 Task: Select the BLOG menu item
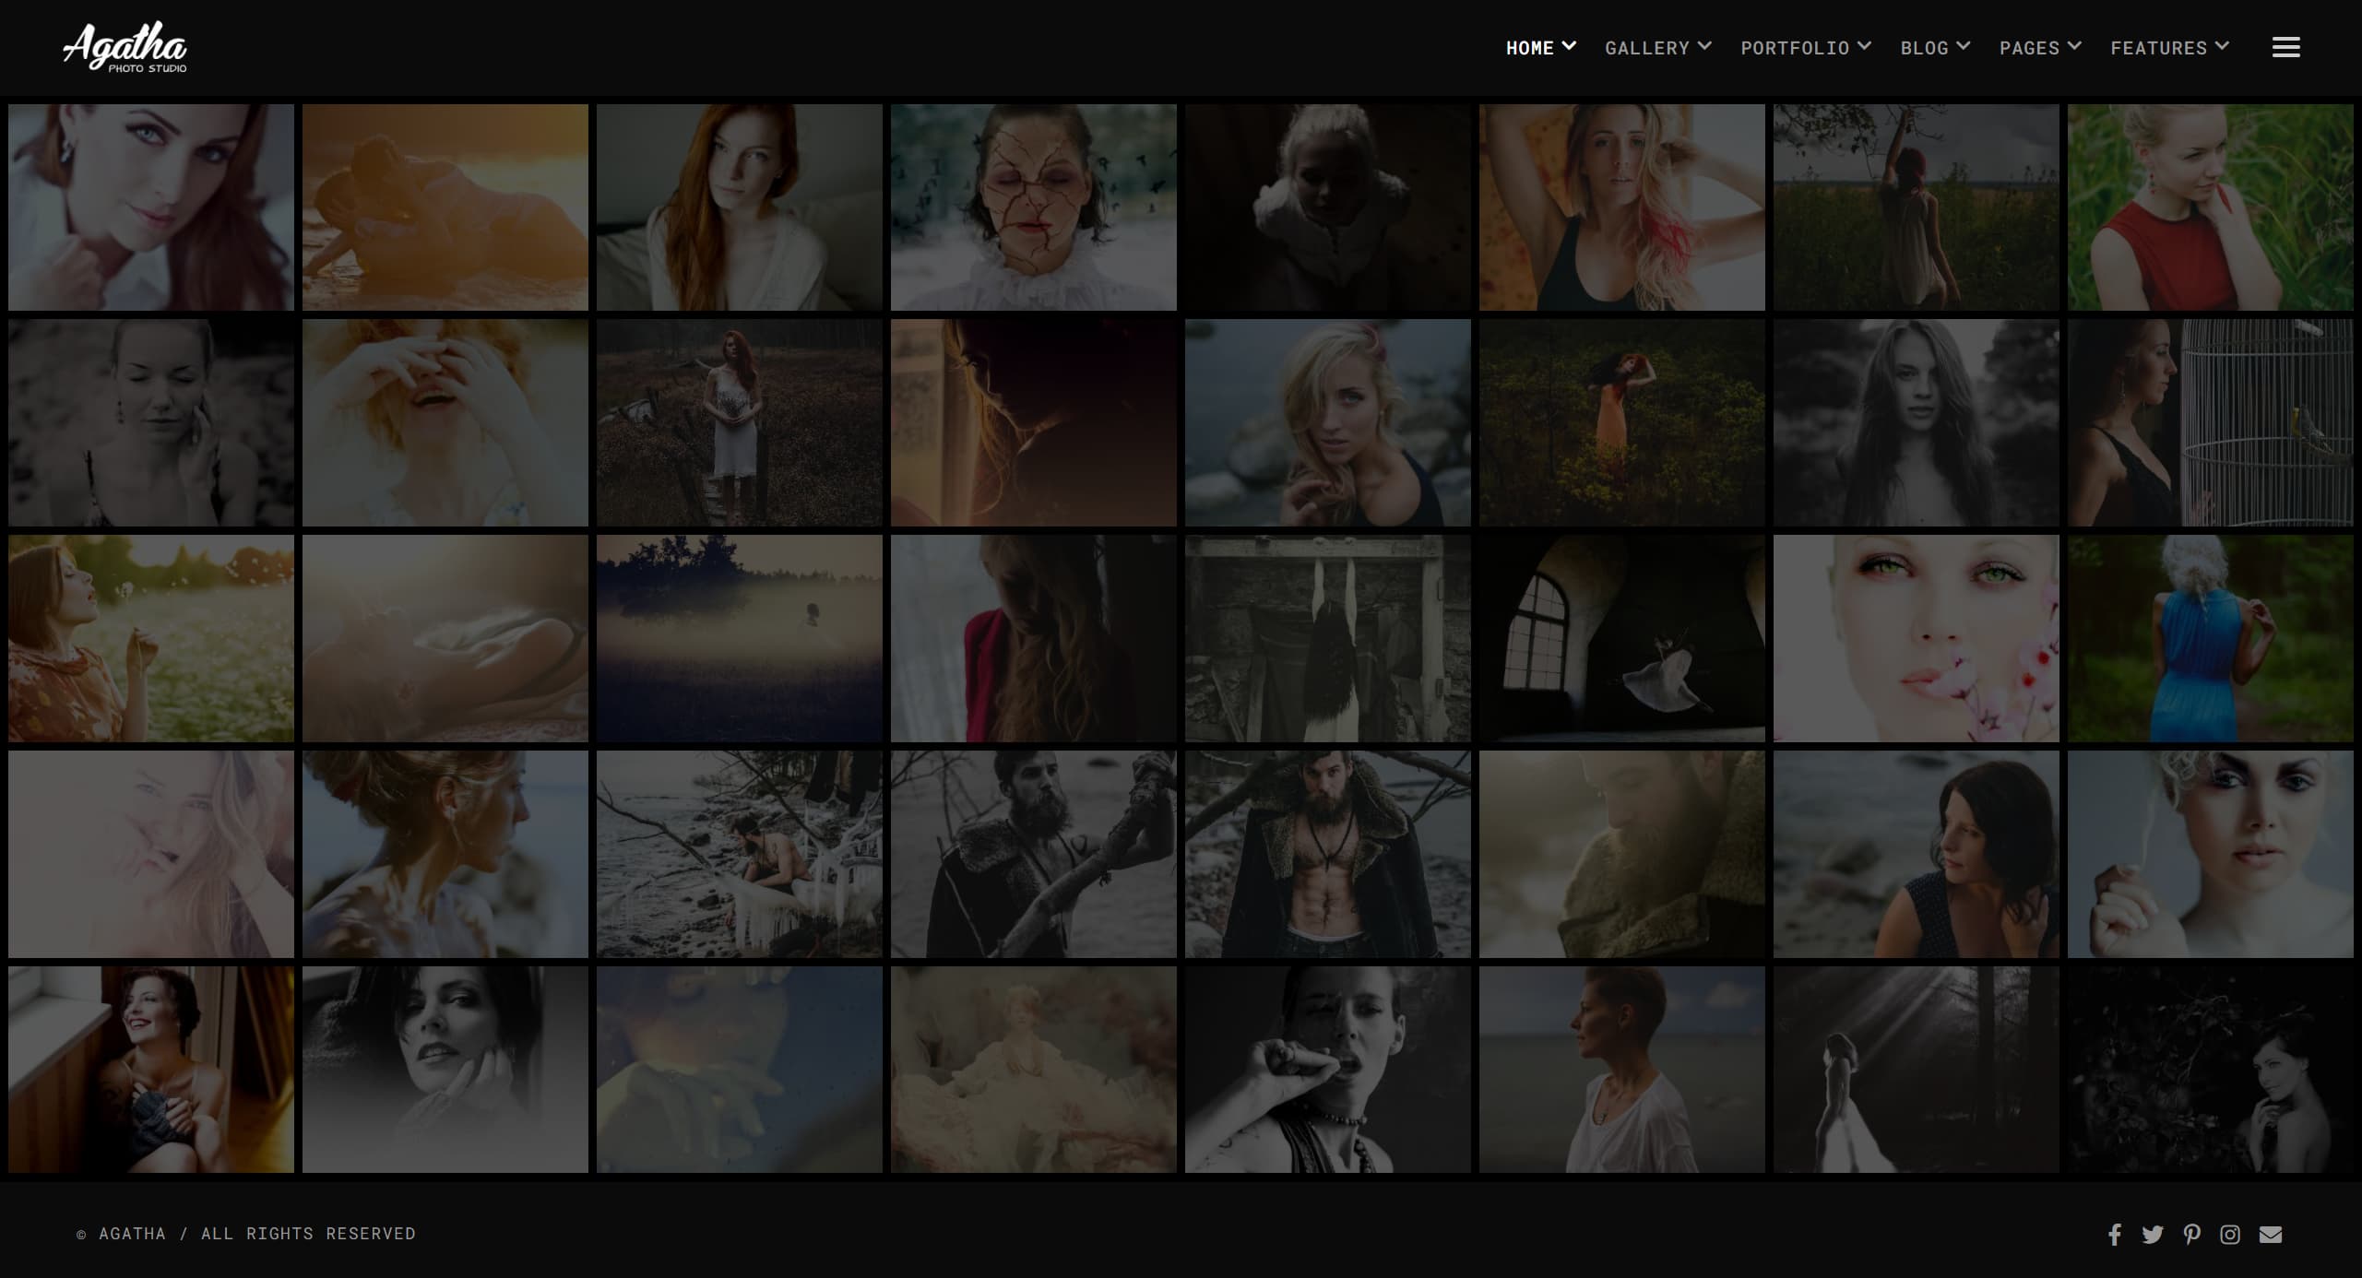[1924, 48]
